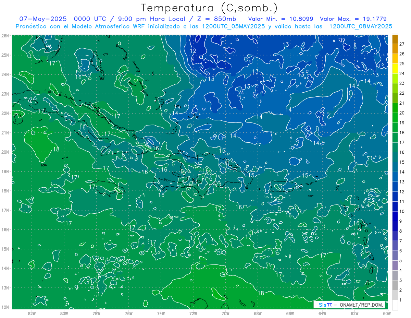This screenshot has height=318, width=411.
Task: Pick the dark blue legend swatch between 9 and 10
Action: (395, 216)
